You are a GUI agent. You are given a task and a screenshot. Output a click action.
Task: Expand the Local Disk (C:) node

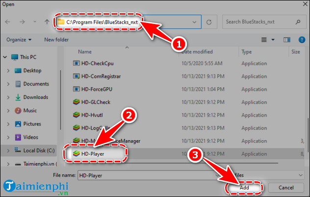(8, 151)
